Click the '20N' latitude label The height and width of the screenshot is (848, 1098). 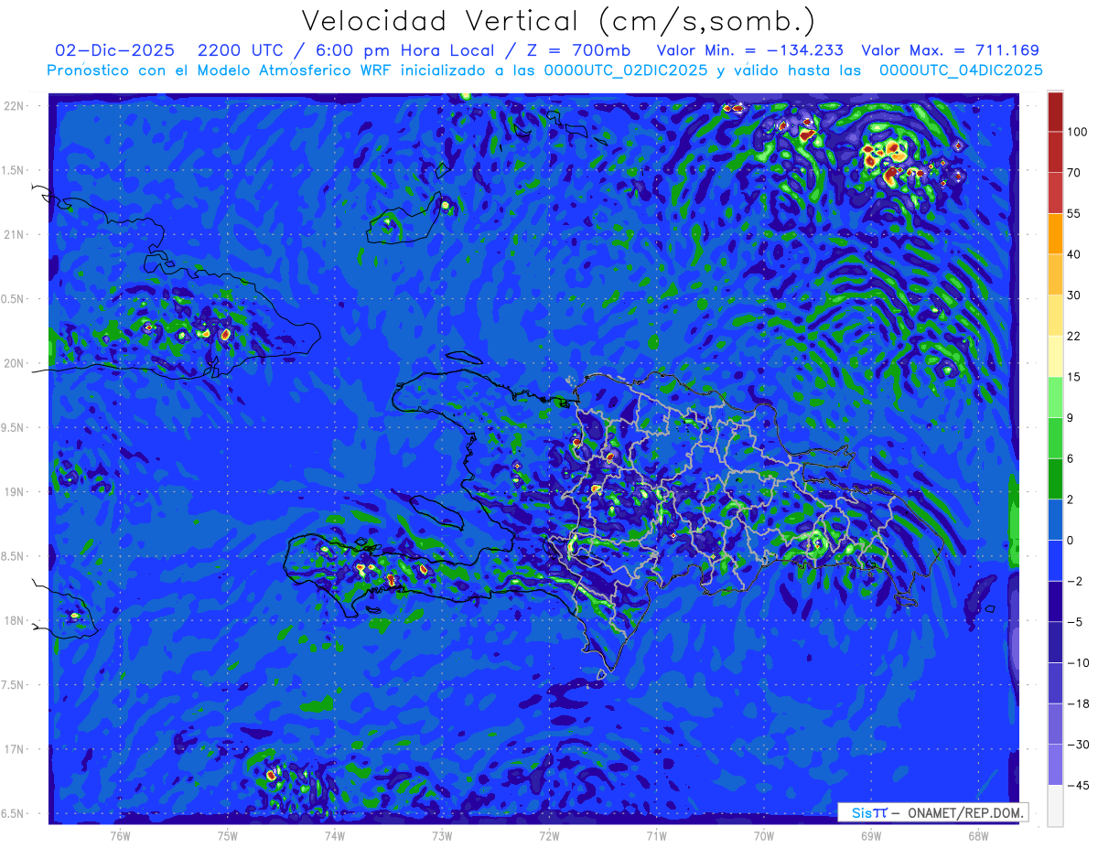16,363
